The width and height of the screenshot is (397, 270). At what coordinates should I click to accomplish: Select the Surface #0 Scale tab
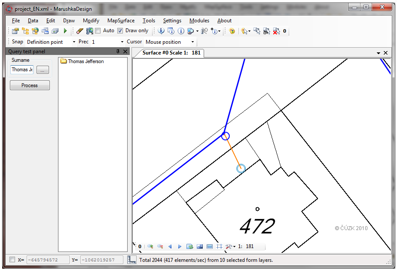171,53
